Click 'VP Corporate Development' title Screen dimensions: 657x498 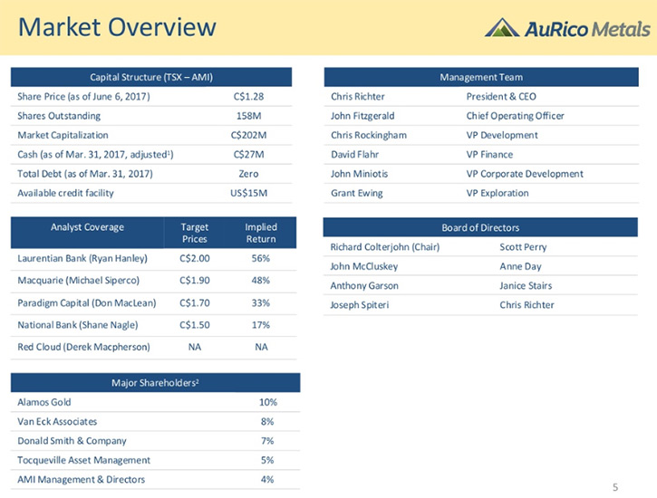point(525,174)
